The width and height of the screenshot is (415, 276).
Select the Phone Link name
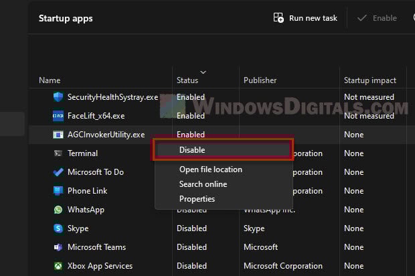coord(87,191)
